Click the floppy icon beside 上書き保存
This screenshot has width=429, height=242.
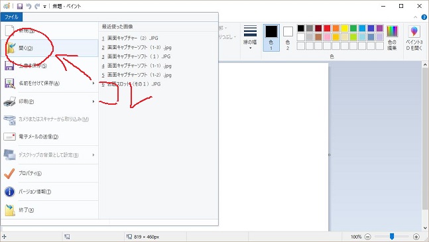tap(9, 66)
